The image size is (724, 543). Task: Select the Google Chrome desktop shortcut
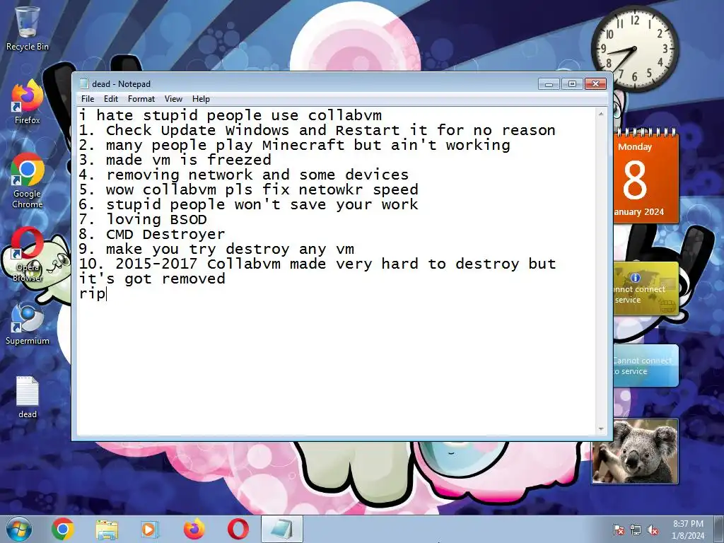pyautogui.click(x=27, y=180)
